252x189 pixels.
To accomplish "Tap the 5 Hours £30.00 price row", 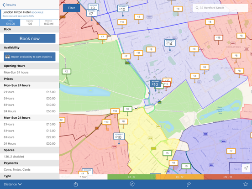I will pos(30,98).
